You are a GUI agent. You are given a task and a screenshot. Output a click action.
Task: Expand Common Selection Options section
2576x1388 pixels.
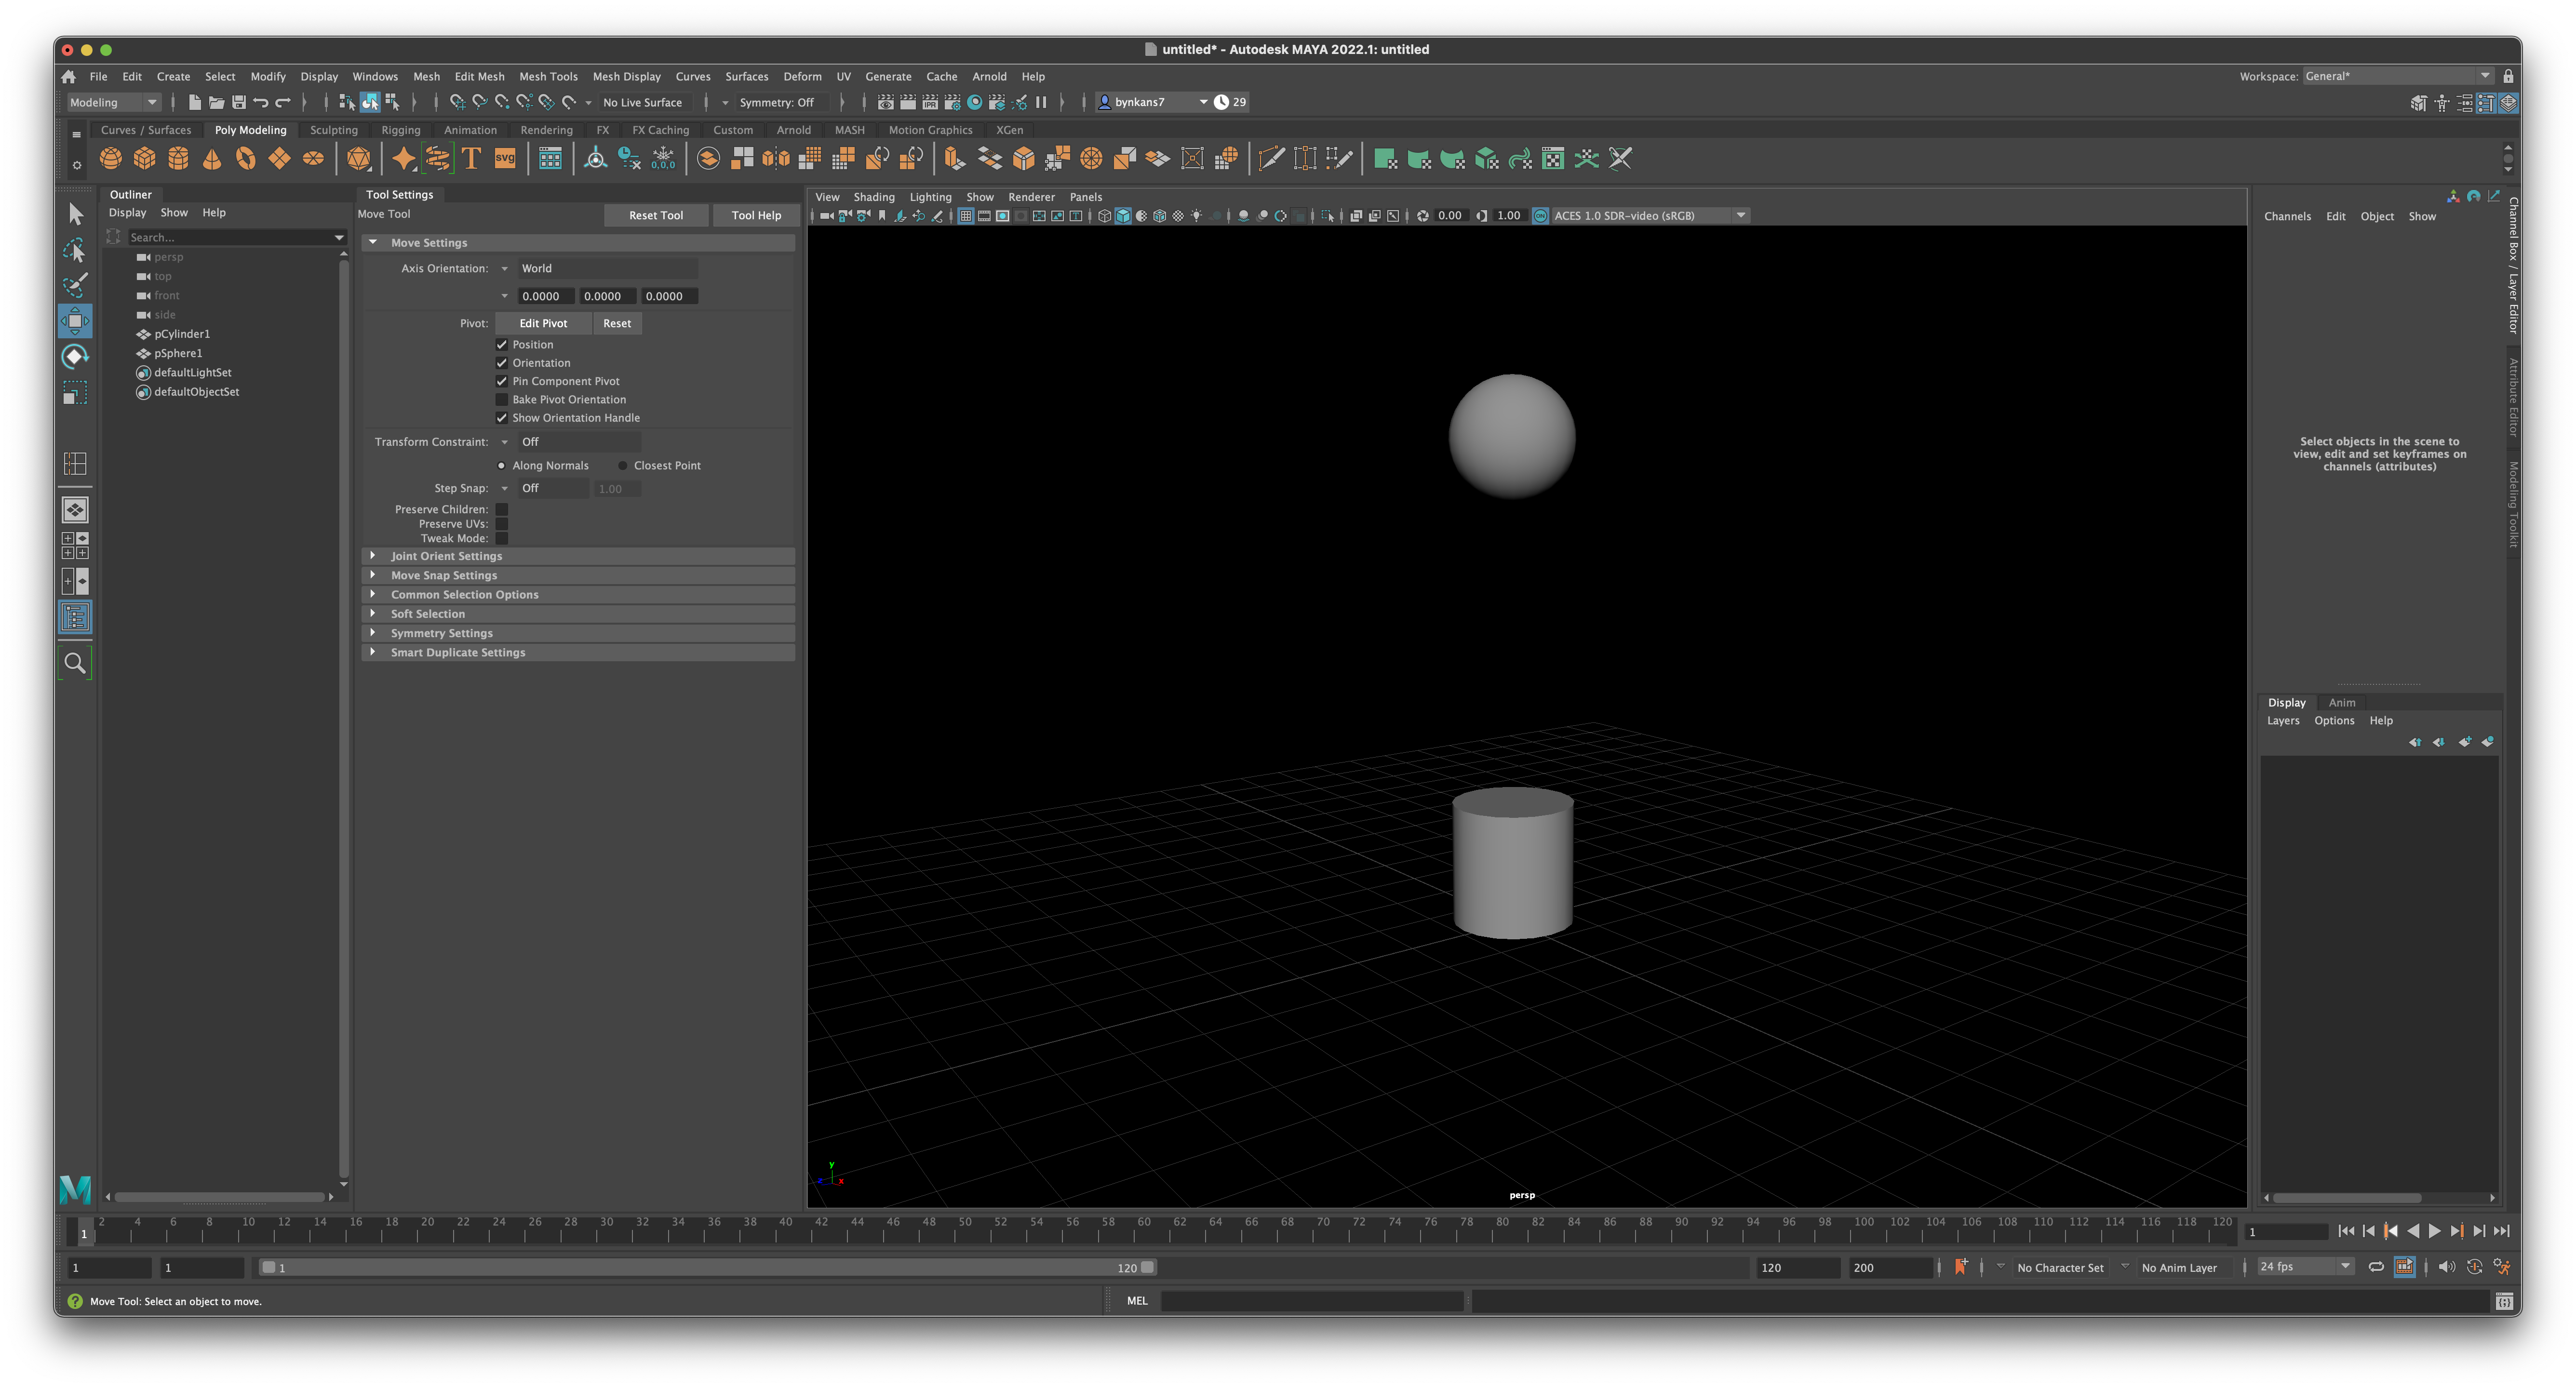pos(578,595)
